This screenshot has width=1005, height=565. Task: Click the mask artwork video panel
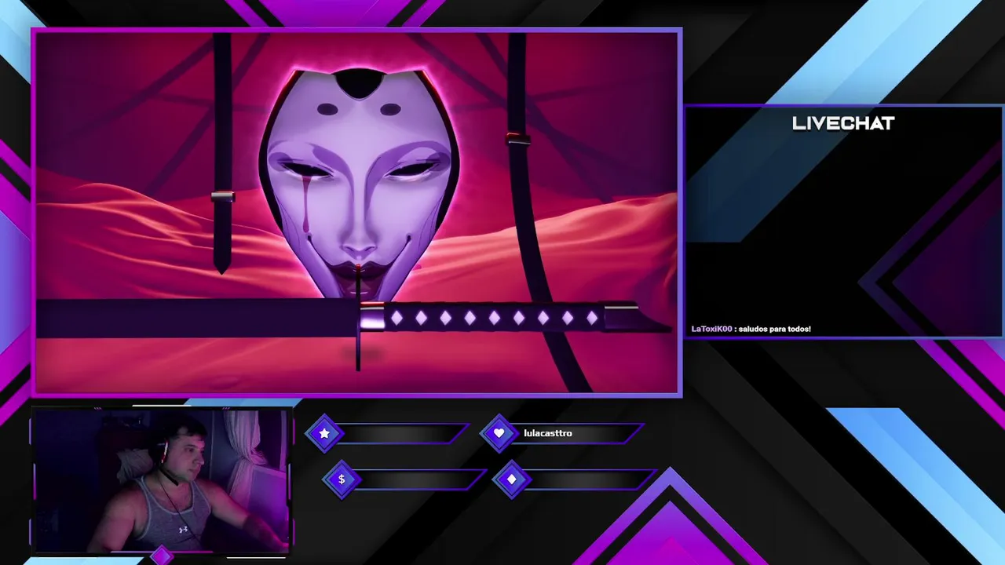(x=357, y=212)
